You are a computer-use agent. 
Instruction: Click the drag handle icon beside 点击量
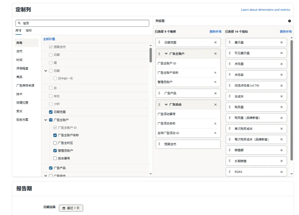click(230, 64)
